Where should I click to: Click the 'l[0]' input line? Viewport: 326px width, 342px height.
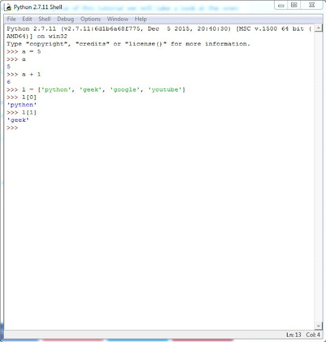click(x=29, y=97)
